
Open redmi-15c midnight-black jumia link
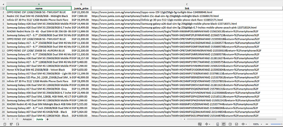tap(155, 16)
